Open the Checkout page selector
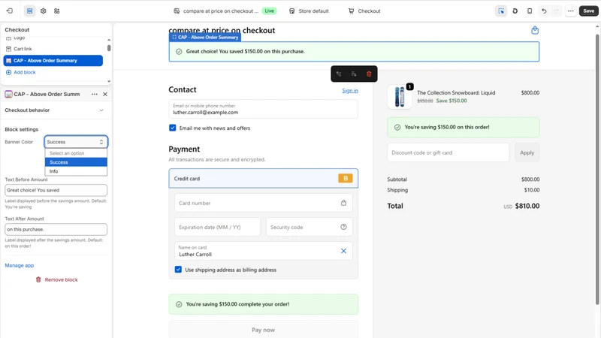This screenshot has width=601, height=338. (364, 11)
